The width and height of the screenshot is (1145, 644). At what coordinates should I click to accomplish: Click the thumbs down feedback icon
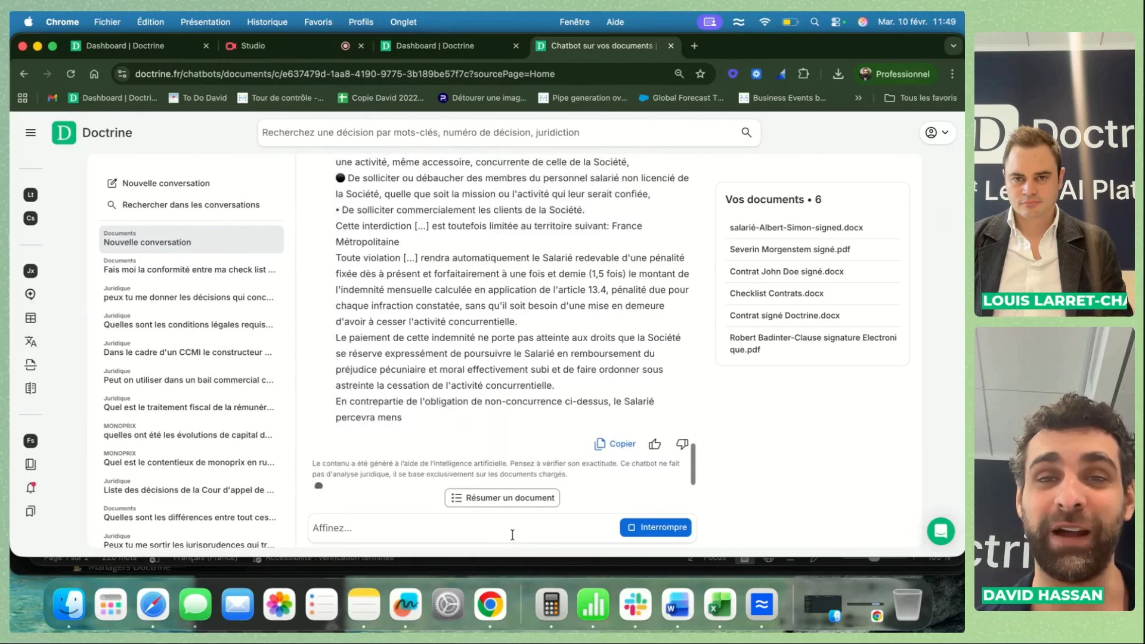pyautogui.click(x=682, y=444)
